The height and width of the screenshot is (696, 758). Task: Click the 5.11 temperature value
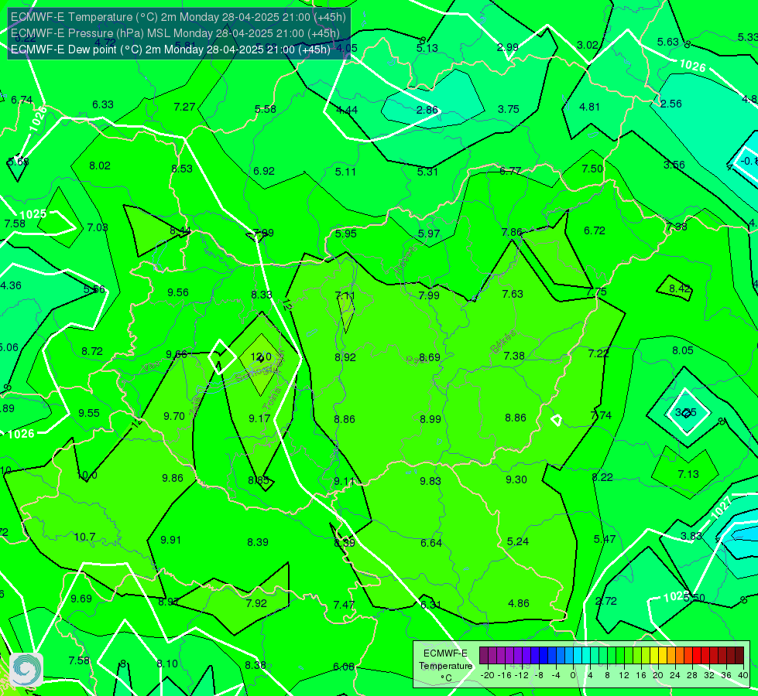click(345, 172)
